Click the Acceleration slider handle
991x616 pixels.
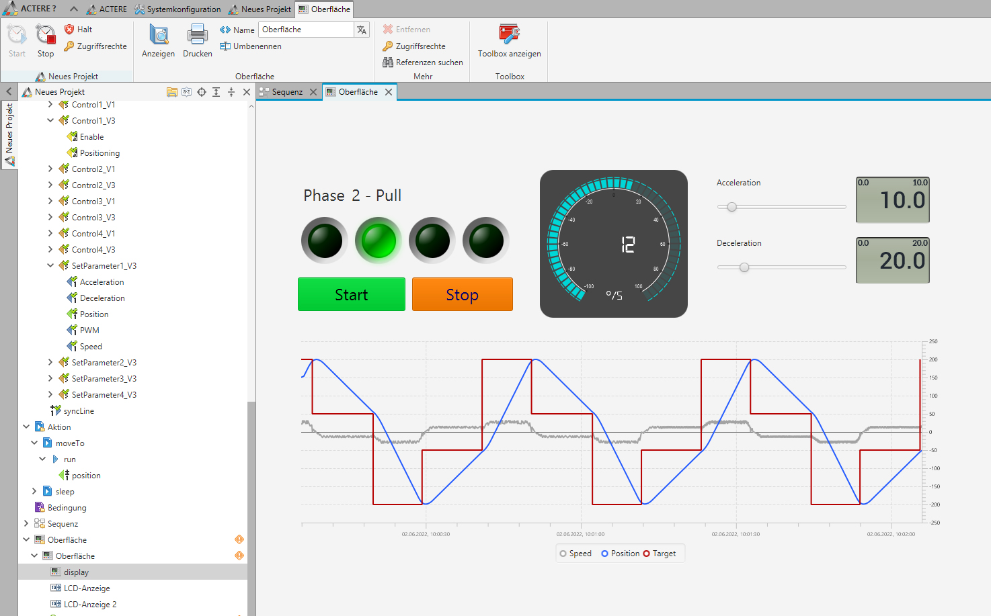click(x=732, y=207)
